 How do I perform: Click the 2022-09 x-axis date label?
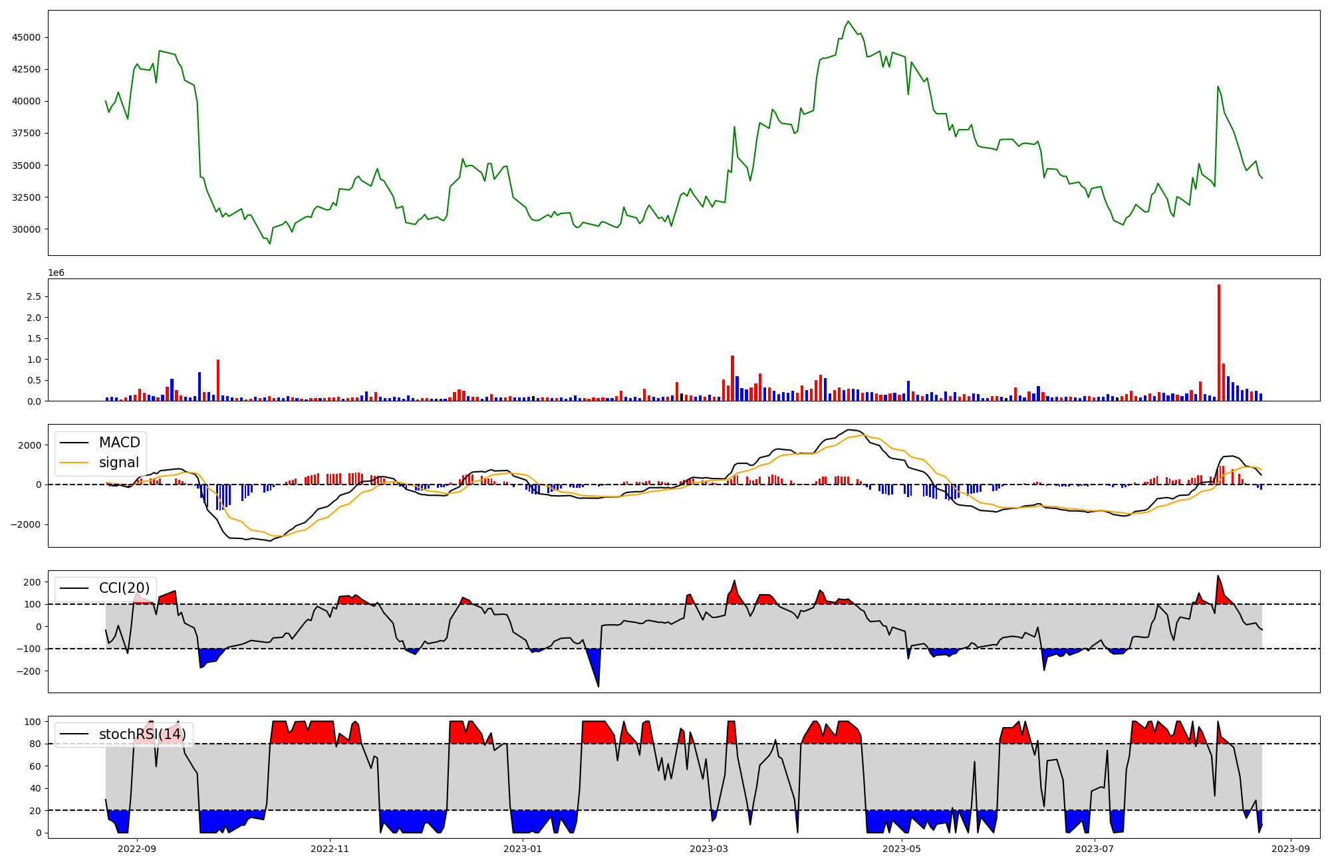tap(137, 849)
